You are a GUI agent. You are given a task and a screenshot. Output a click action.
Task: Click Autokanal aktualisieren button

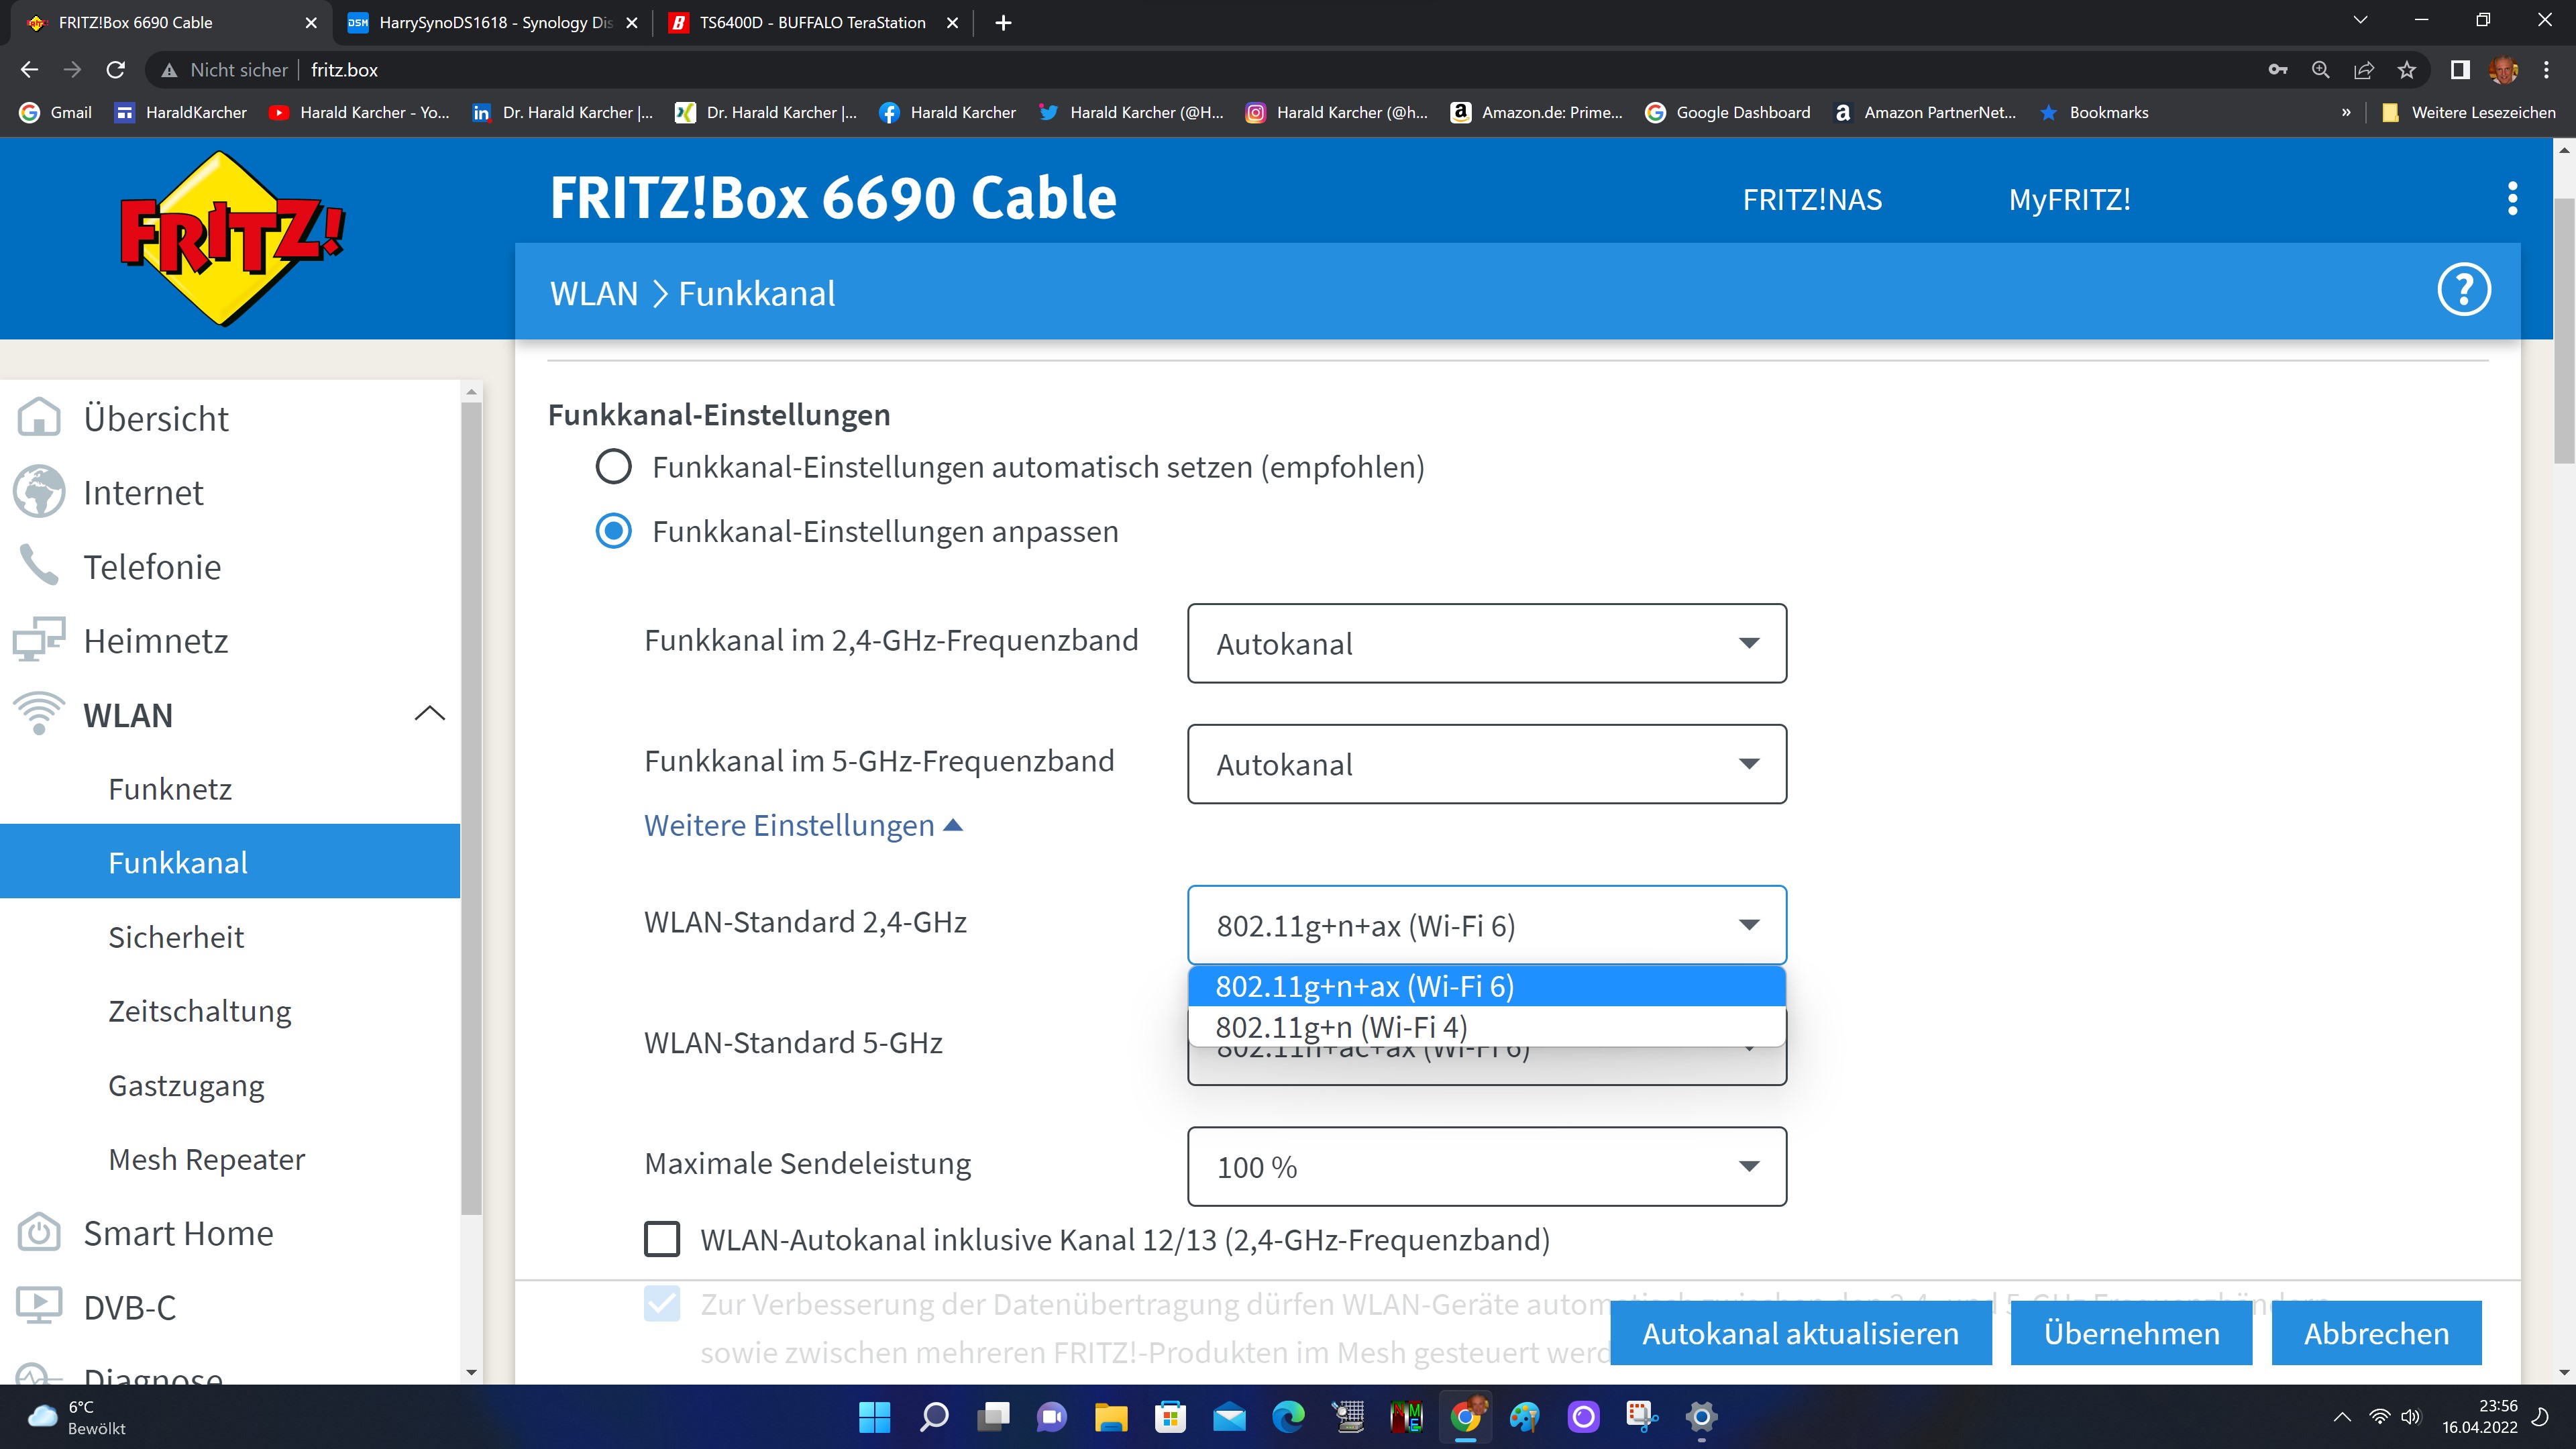pyautogui.click(x=1800, y=1333)
